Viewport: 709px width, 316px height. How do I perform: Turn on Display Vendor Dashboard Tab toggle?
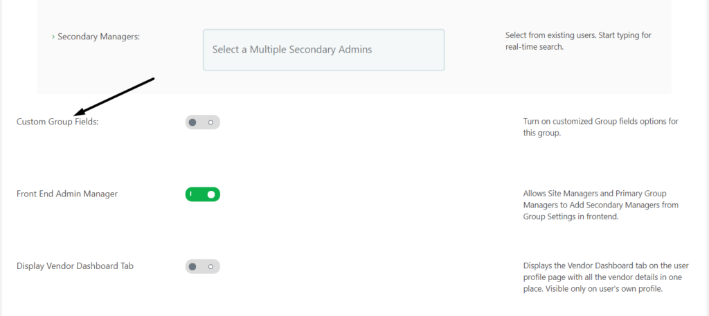(202, 266)
